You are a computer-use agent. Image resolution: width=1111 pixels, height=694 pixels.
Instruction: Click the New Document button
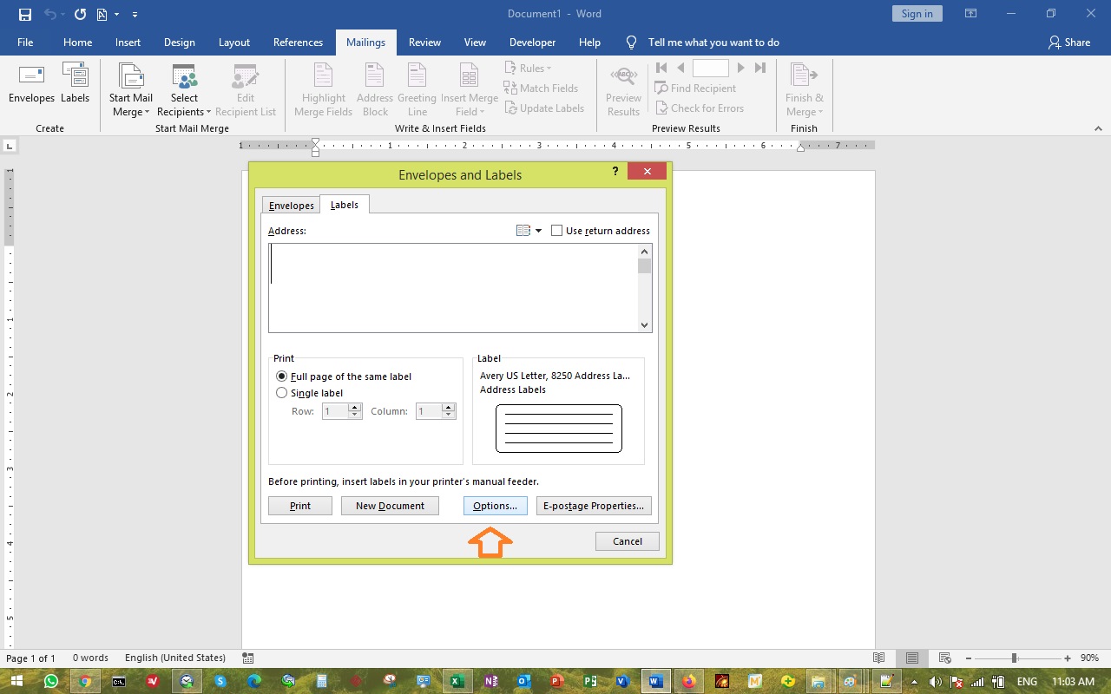tap(390, 506)
